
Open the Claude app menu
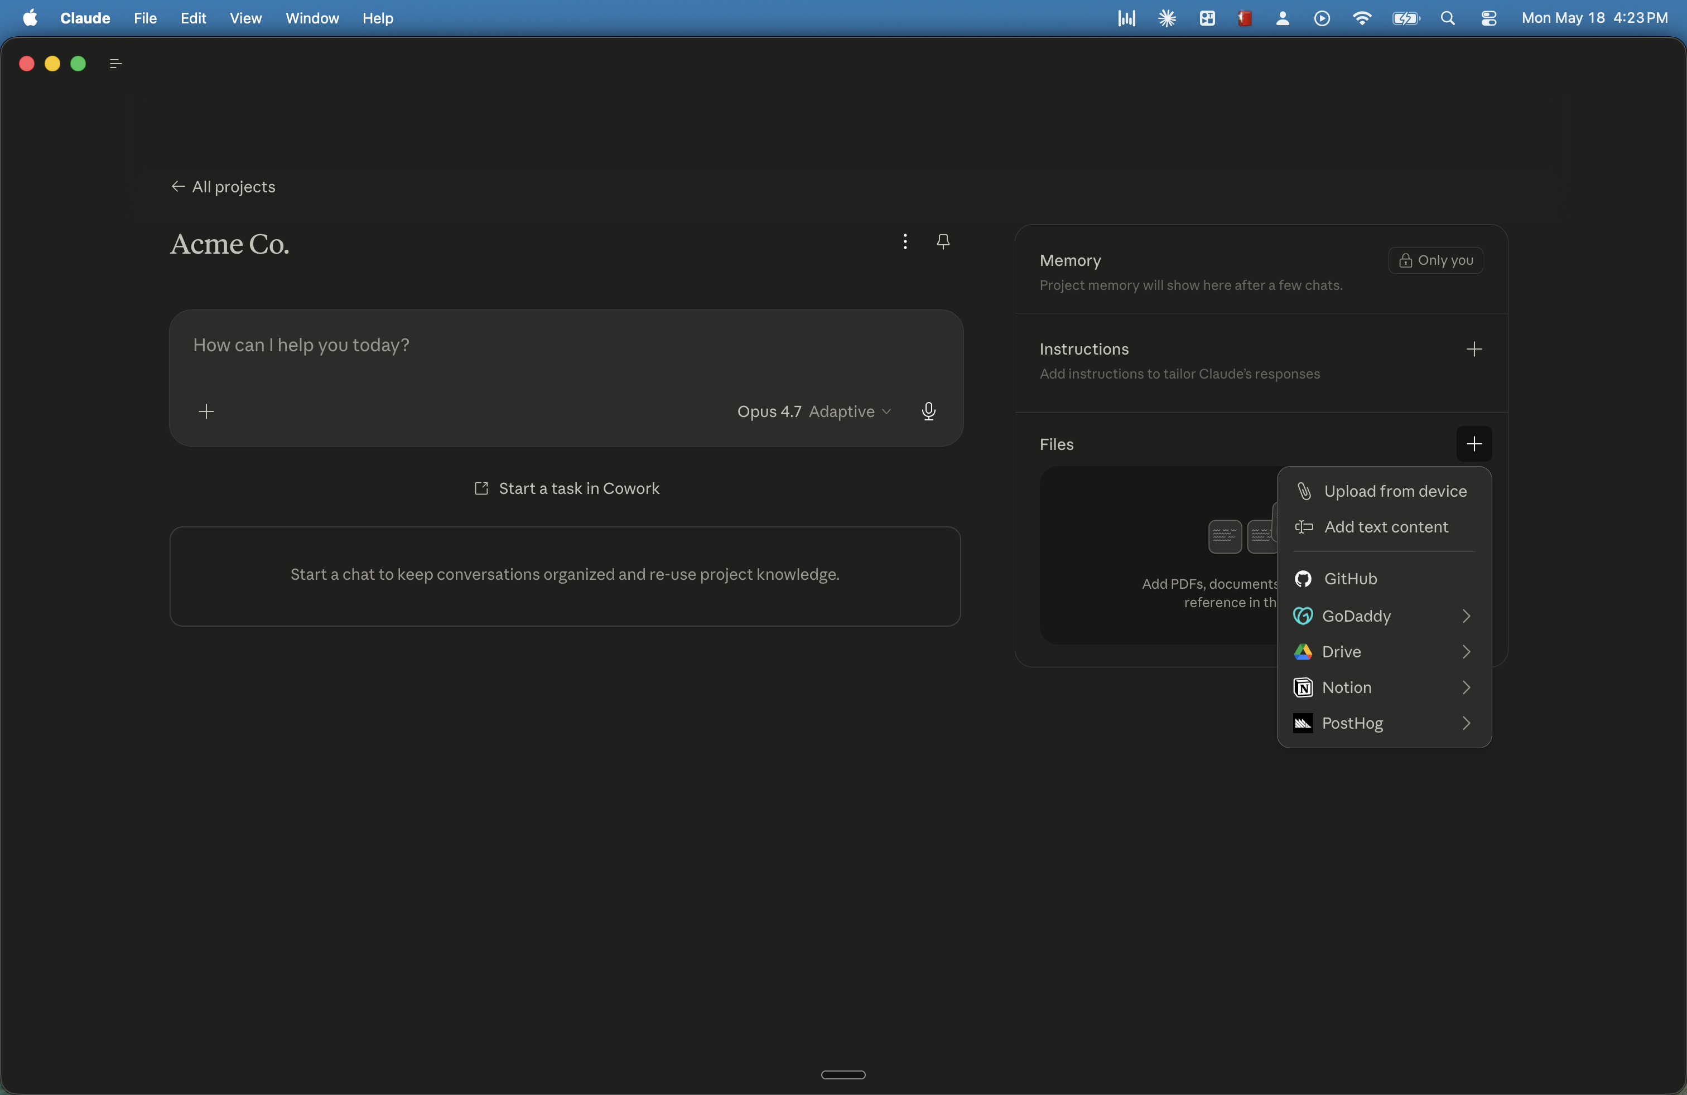(85, 18)
